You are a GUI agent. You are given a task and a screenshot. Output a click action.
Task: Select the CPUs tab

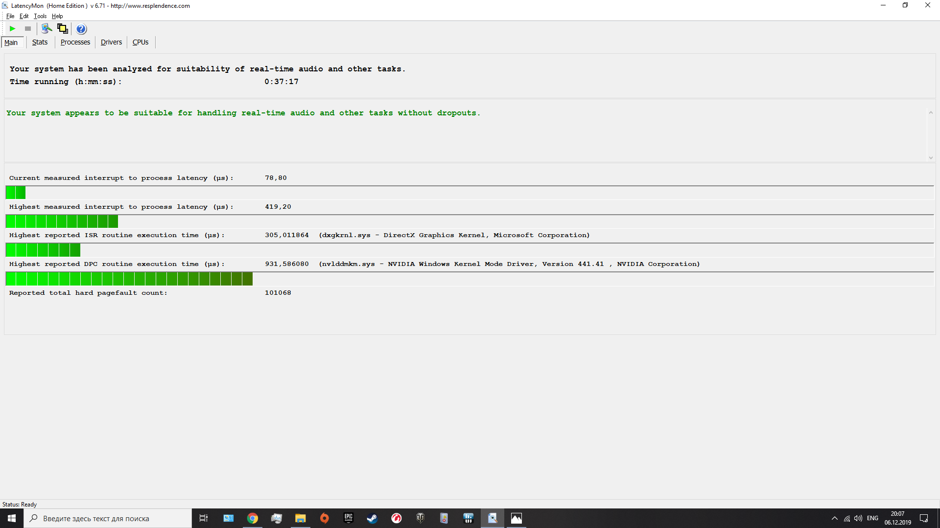coord(141,42)
